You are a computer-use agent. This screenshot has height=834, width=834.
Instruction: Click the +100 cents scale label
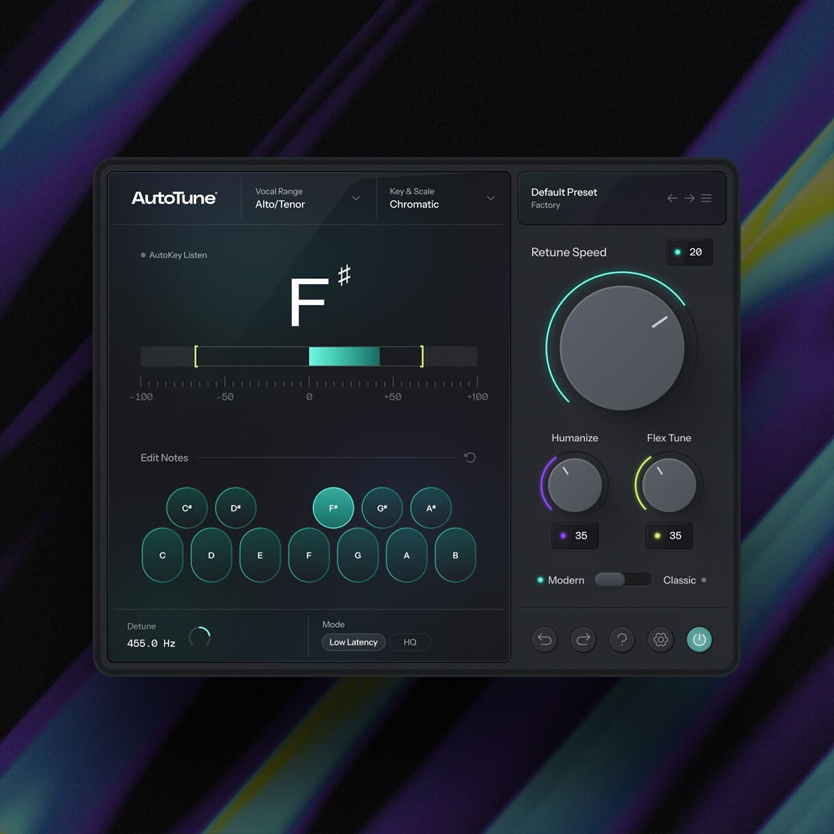[x=478, y=397]
